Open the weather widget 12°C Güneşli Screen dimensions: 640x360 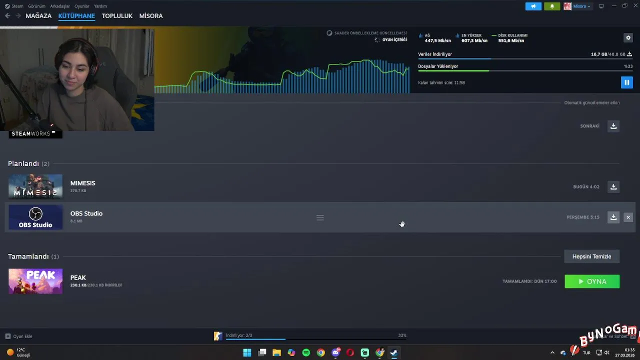18,352
